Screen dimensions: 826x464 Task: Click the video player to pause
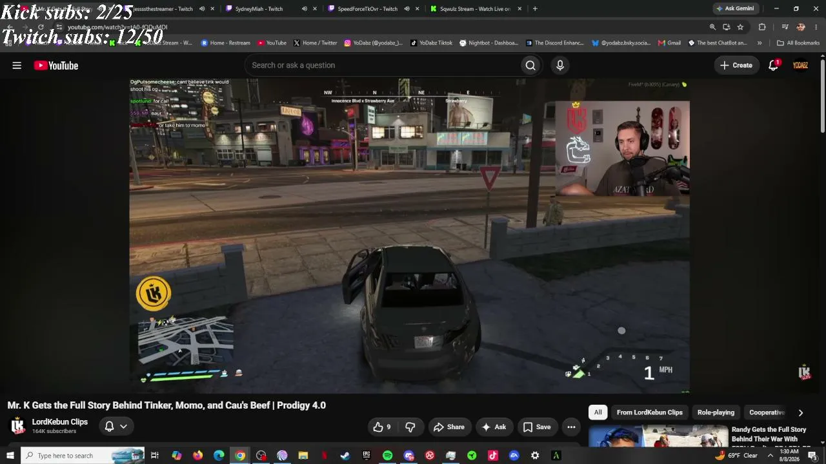tap(409, 235)
